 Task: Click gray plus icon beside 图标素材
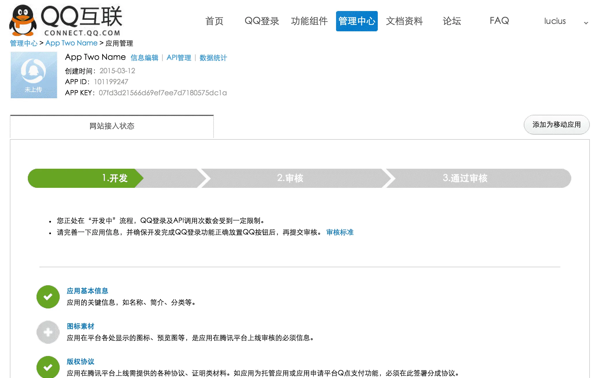[x=48, y=332]
